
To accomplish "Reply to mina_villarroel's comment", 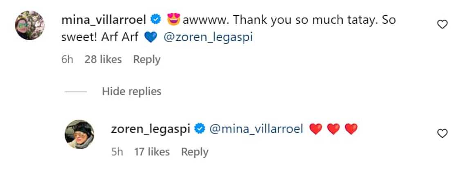I will pyautogui.click(x=147, y=60).
